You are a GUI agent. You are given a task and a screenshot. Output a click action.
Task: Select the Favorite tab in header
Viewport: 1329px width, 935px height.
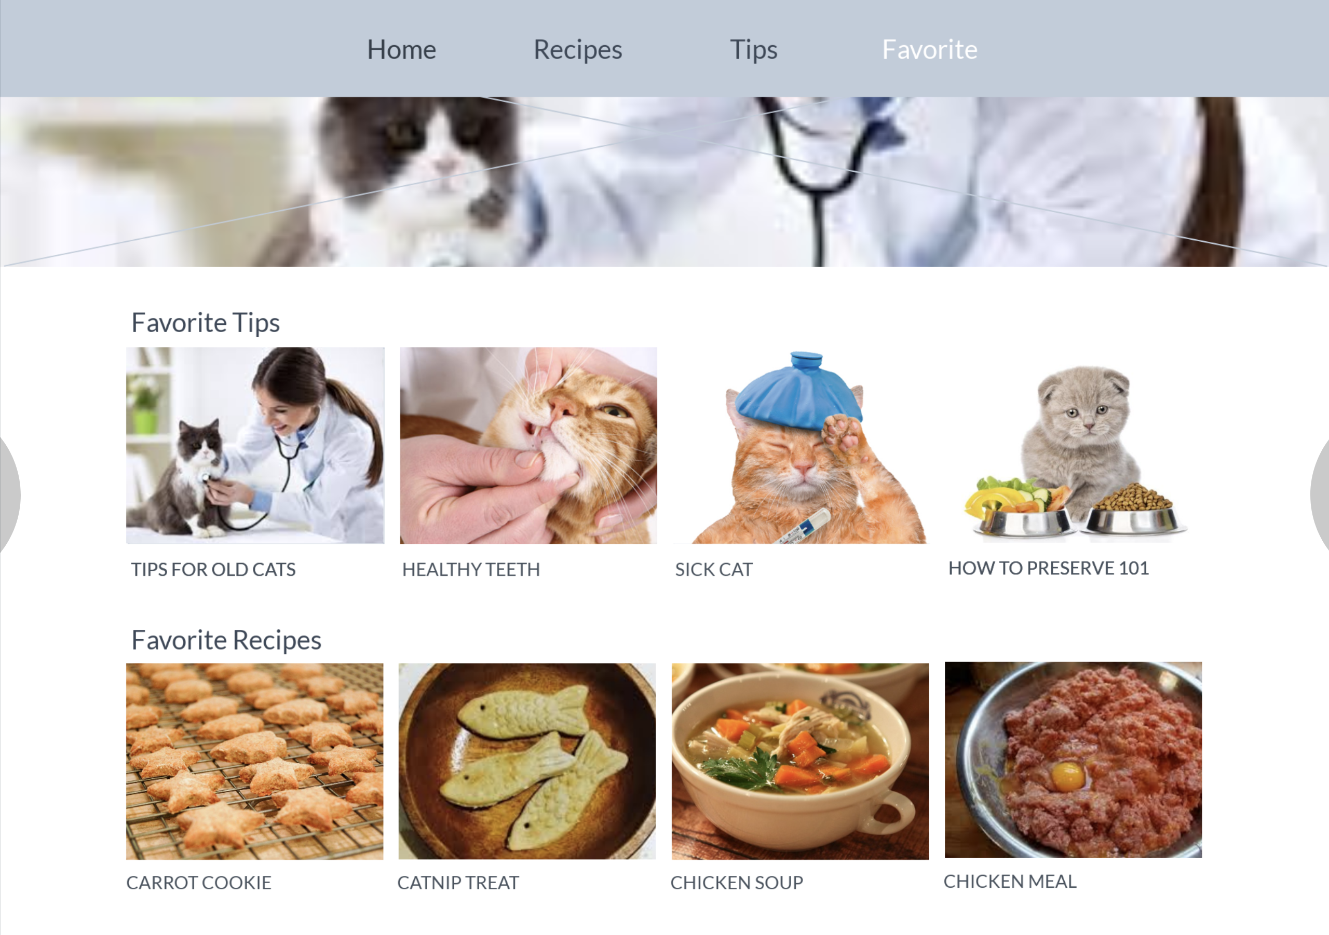[930, 50]
